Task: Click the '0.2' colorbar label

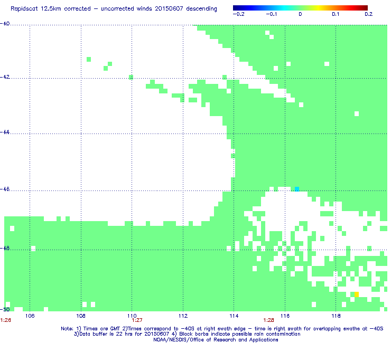Action: tap(369, 14)
